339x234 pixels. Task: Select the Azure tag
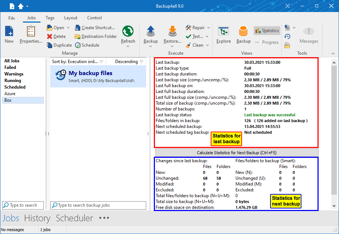[10, 94]
